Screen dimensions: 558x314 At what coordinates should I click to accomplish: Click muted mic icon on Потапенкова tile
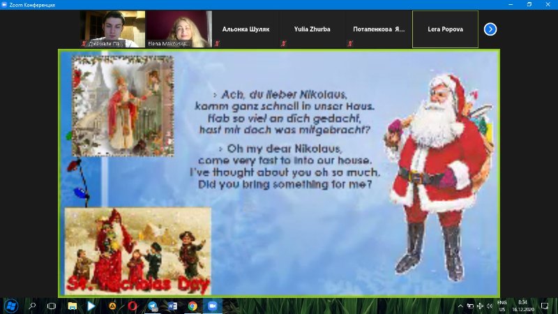[350, 43]
